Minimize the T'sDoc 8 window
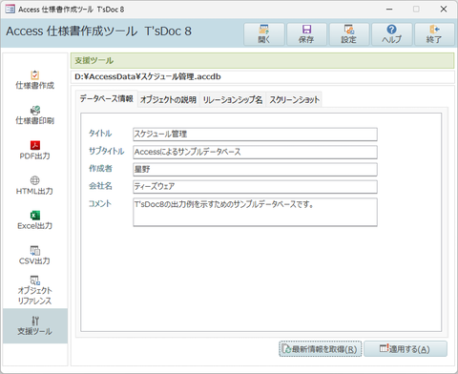458x374 pixels. tap(389, 10)
